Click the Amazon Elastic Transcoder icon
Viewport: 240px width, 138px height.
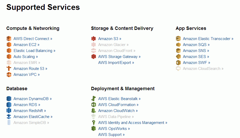click(x=178, y=39)
